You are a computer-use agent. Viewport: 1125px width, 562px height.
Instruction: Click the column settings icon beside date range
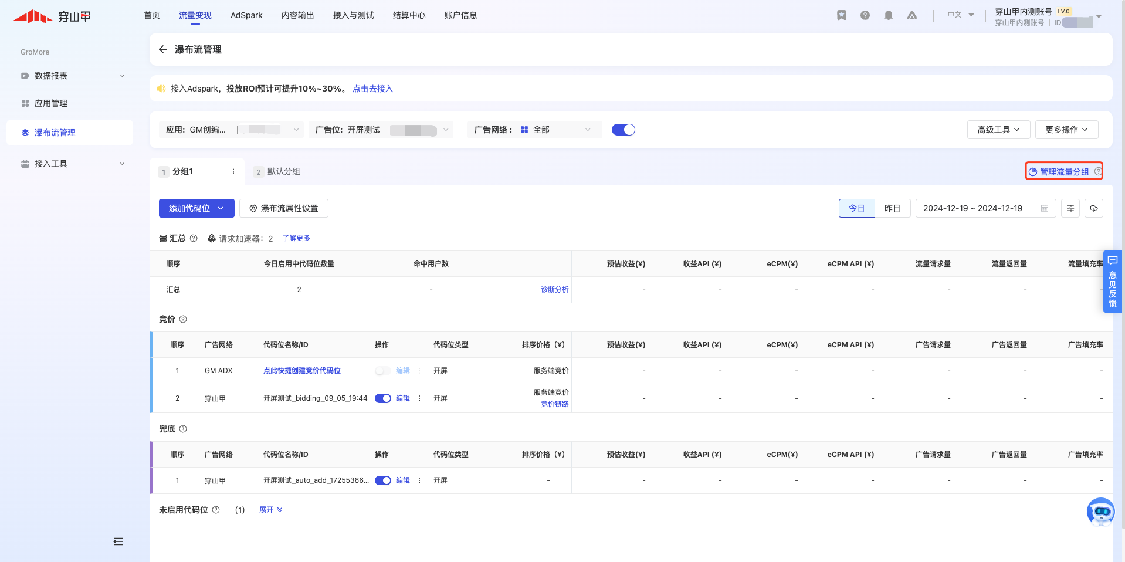[1070, 208]
